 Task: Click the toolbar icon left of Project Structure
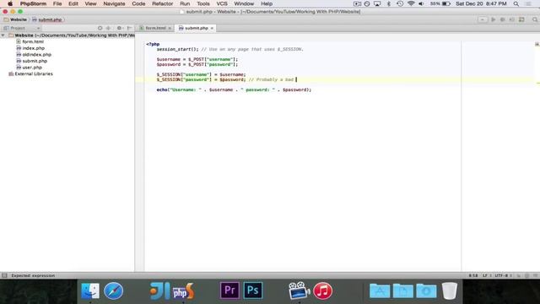[x=512, y=19]
